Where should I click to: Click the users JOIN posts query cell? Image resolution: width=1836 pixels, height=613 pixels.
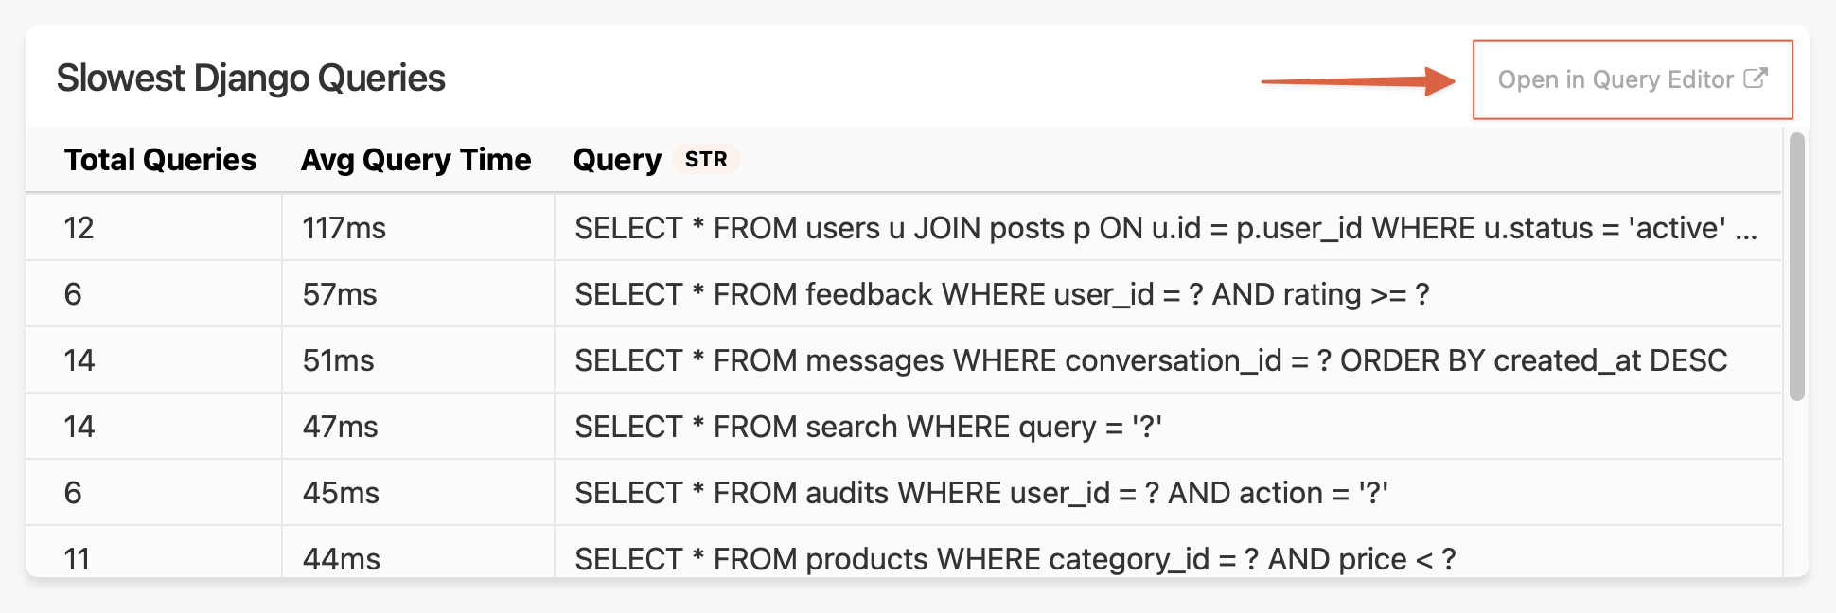coord(1166,228)
